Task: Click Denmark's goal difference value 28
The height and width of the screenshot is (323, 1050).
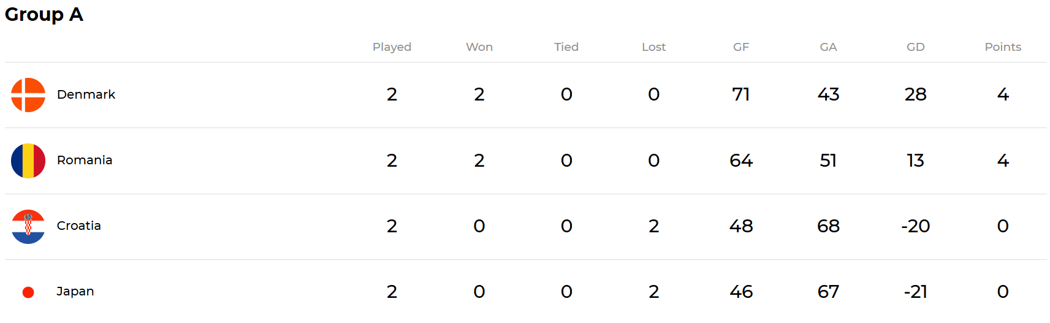Action: click(916, 94)
